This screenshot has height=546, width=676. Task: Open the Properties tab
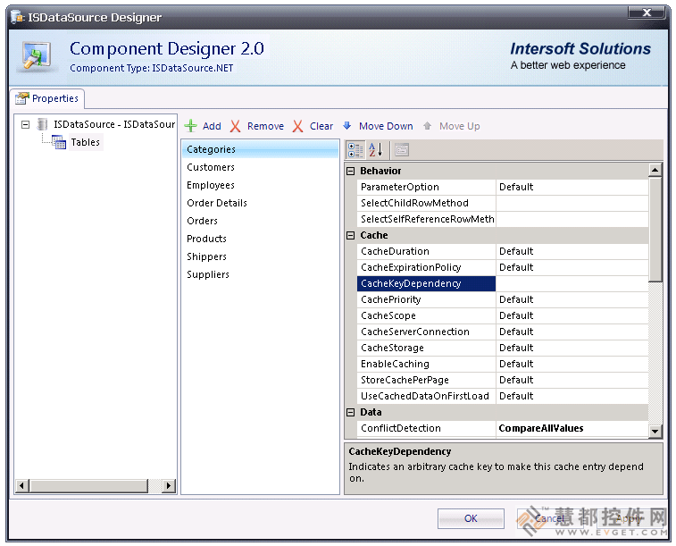tap(47, 98)
